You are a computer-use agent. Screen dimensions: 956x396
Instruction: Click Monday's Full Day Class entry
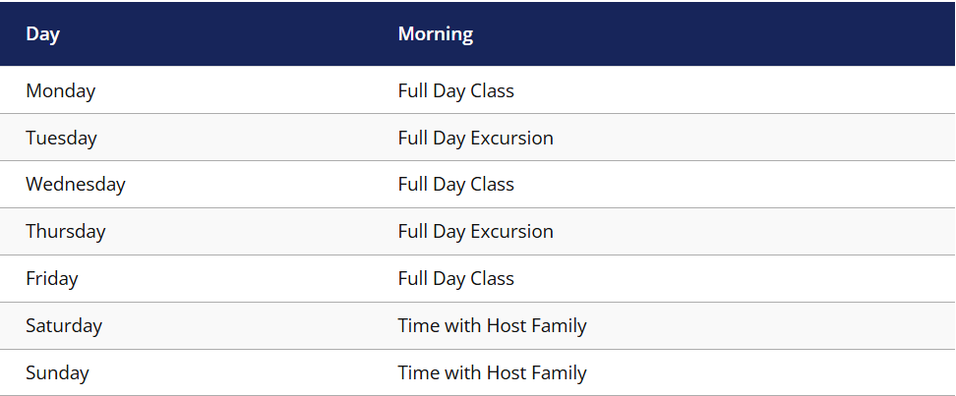(455, 91)
